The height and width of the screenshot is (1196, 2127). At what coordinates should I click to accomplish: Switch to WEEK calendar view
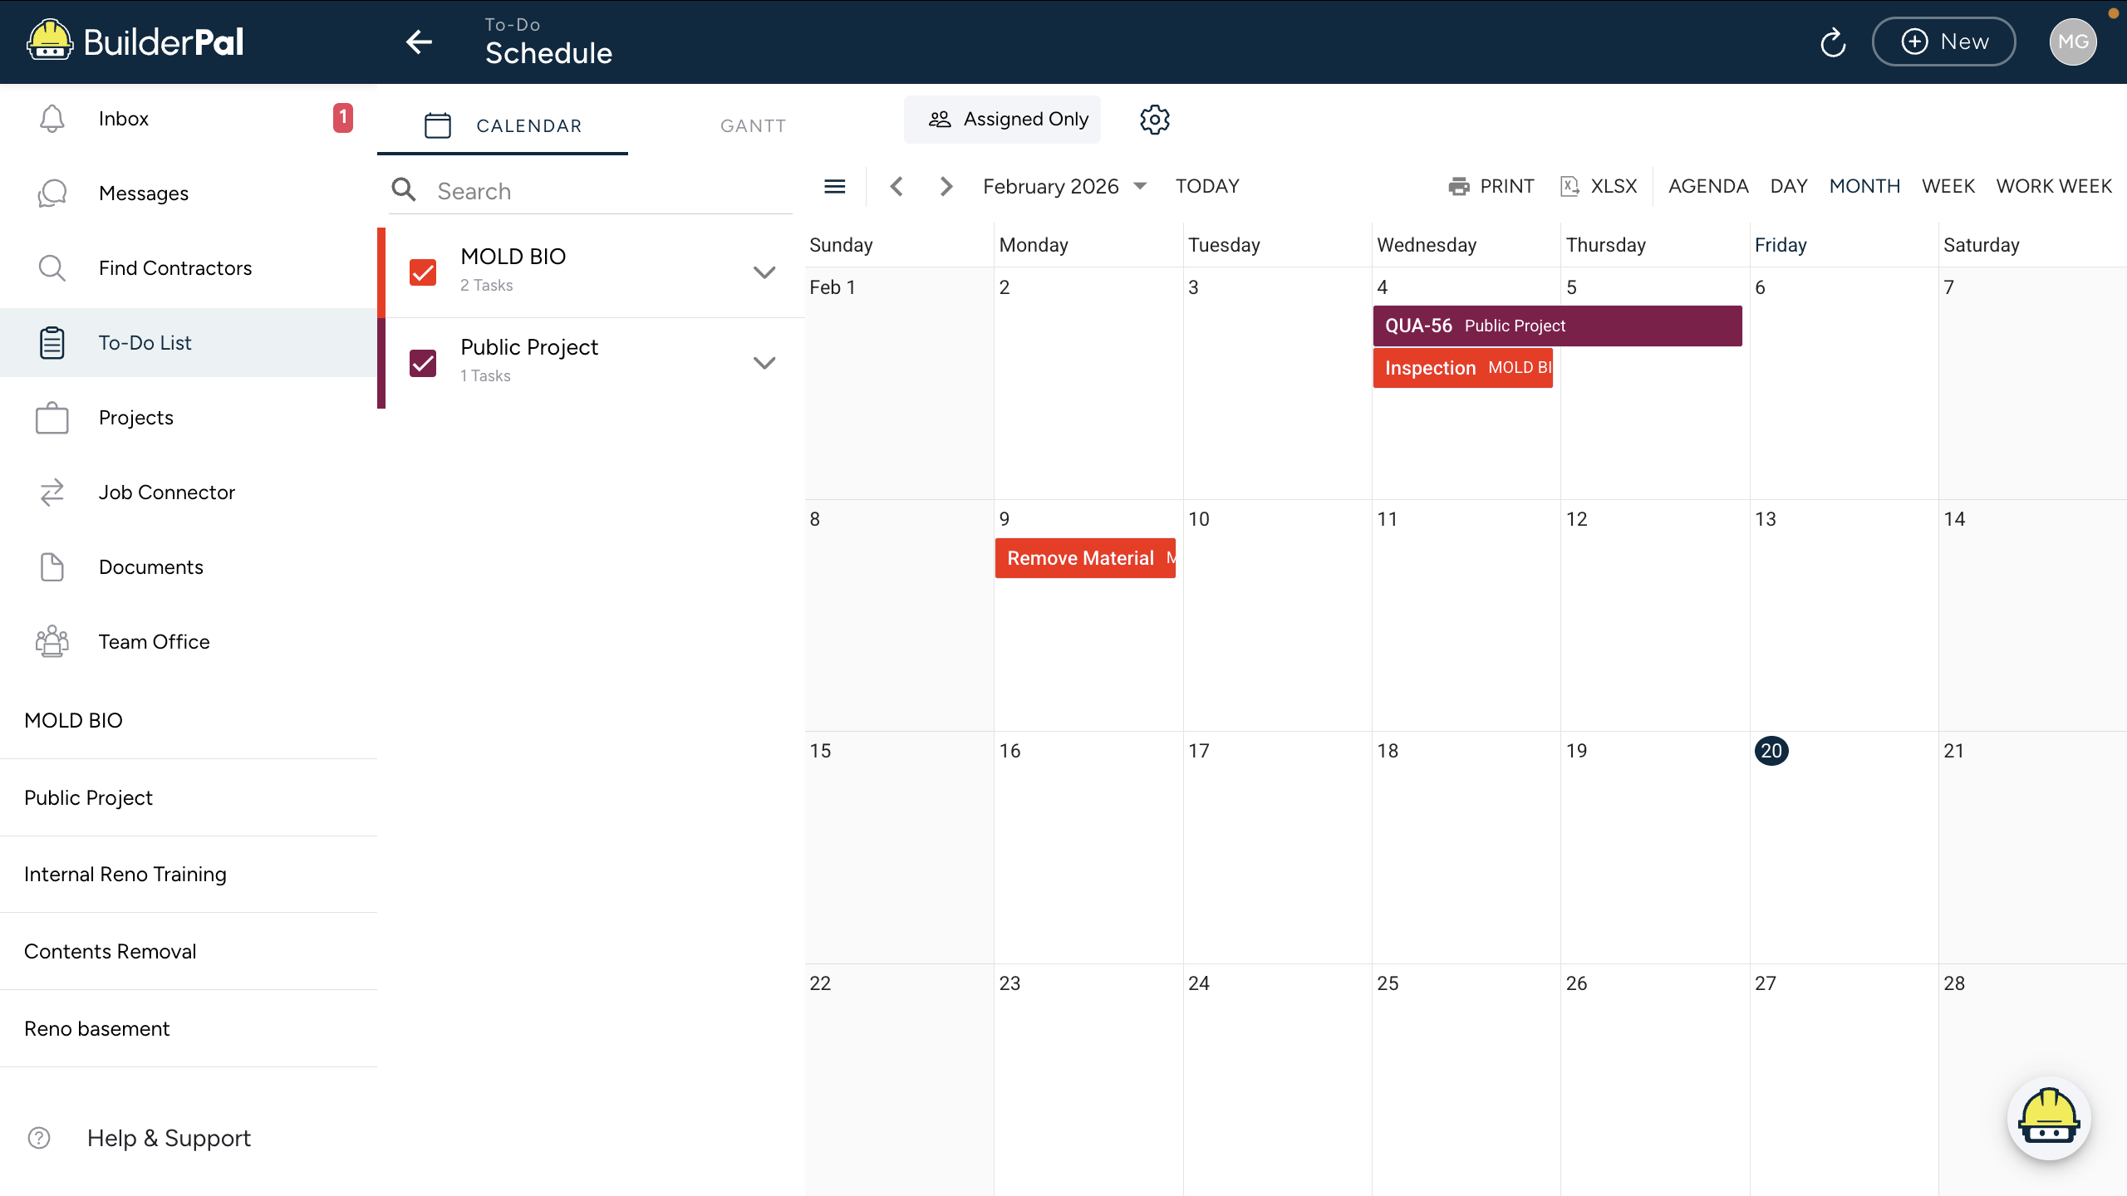click(x=1948, y=186)
